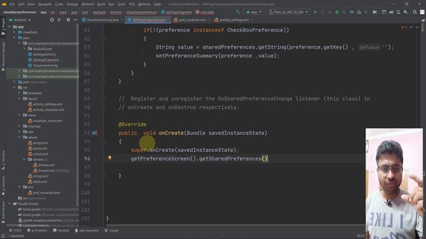Switch to VisualizerActivity.java tab
Image resolution: width=426 pixels, height=239 pixels.
coord(101,20)
